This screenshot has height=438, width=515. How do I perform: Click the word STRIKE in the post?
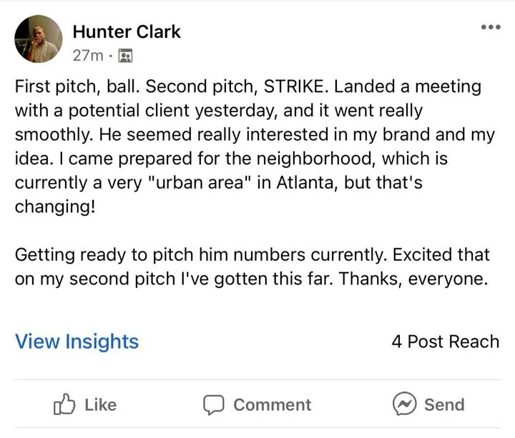pyautogui.click(x=296, y=86)
